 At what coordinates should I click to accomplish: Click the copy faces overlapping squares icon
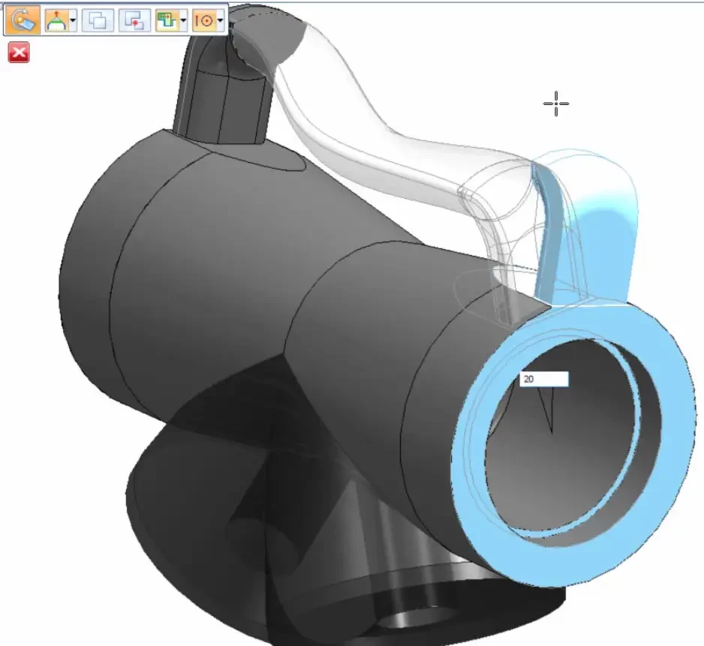tap(98, 20)
